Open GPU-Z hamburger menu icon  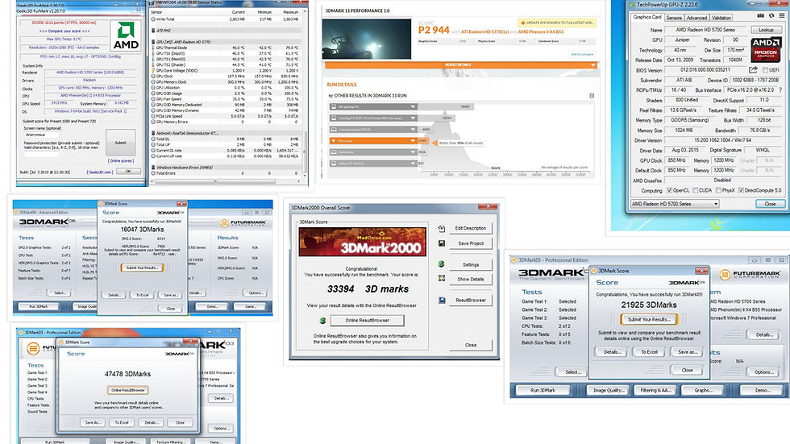tap(782, 16)
